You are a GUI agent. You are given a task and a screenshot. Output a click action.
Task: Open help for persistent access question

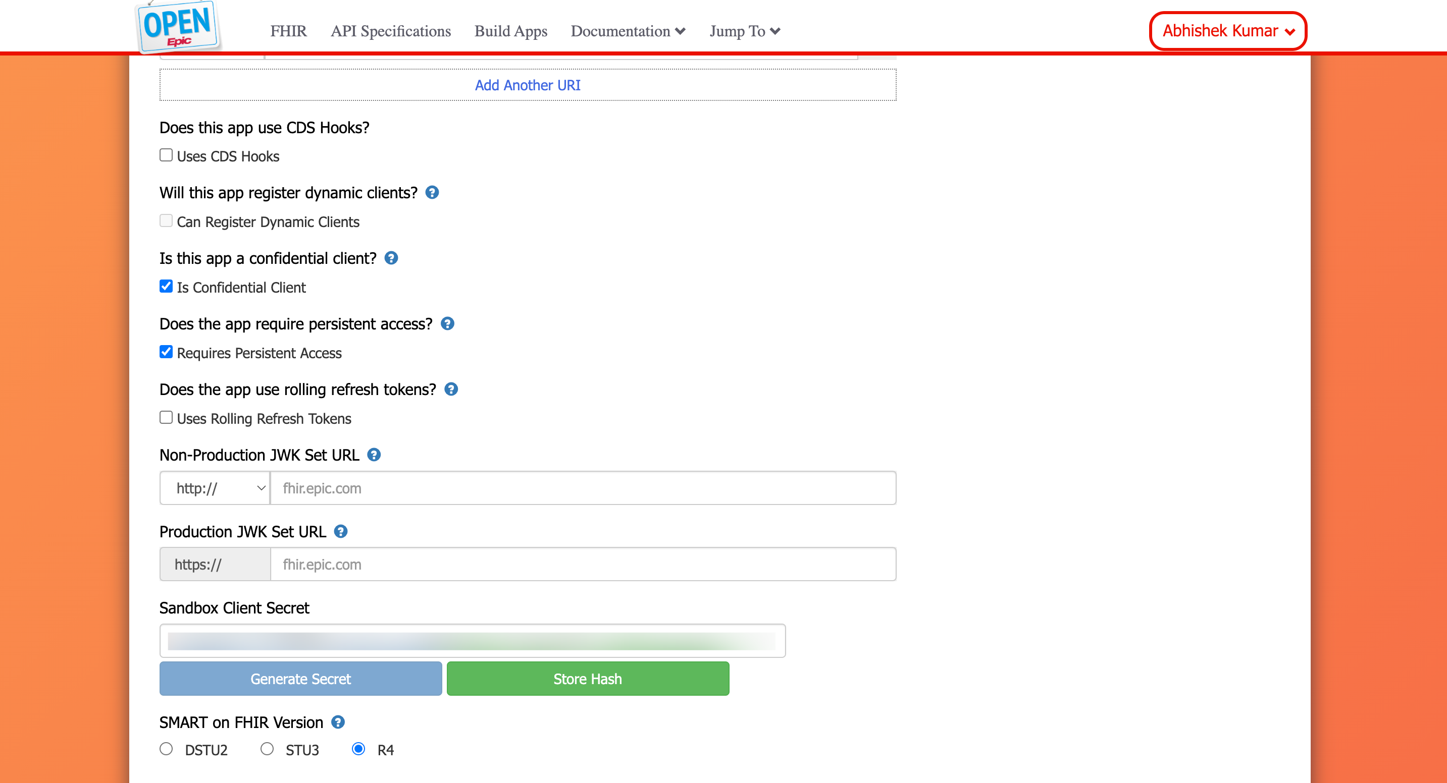coord(447,324)
